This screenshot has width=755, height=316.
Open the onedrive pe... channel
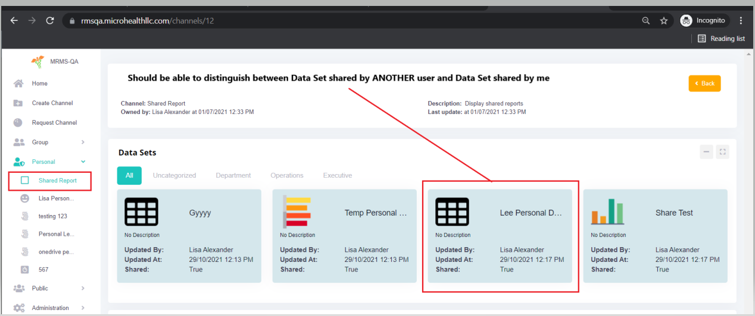[x=55, y=251]
